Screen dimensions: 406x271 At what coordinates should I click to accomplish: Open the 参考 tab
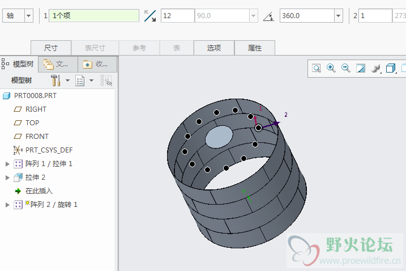click(x=139, y=48)
